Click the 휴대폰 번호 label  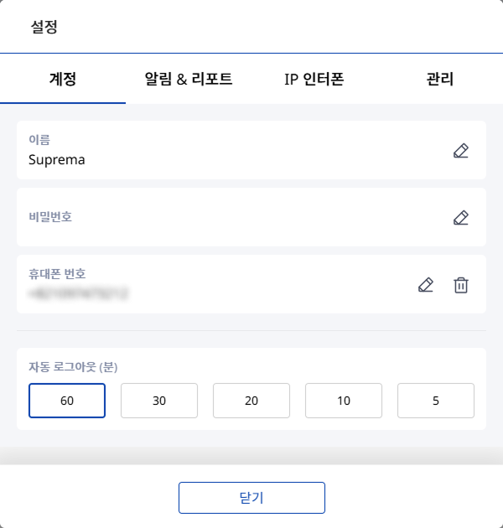pyautogui.click(x=57, y=274)
